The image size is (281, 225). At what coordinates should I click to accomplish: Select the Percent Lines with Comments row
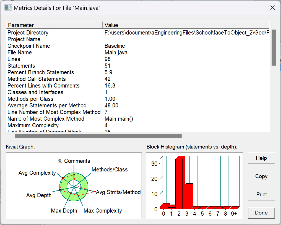coord(138,86)
